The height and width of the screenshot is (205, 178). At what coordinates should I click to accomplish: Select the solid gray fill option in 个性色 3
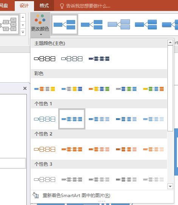[72, 179]
